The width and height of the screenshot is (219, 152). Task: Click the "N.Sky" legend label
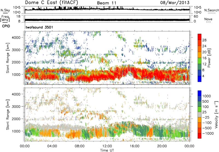tap(5, 10)
